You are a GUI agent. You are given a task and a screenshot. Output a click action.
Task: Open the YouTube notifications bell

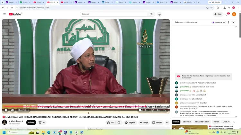tap(227, 14)
